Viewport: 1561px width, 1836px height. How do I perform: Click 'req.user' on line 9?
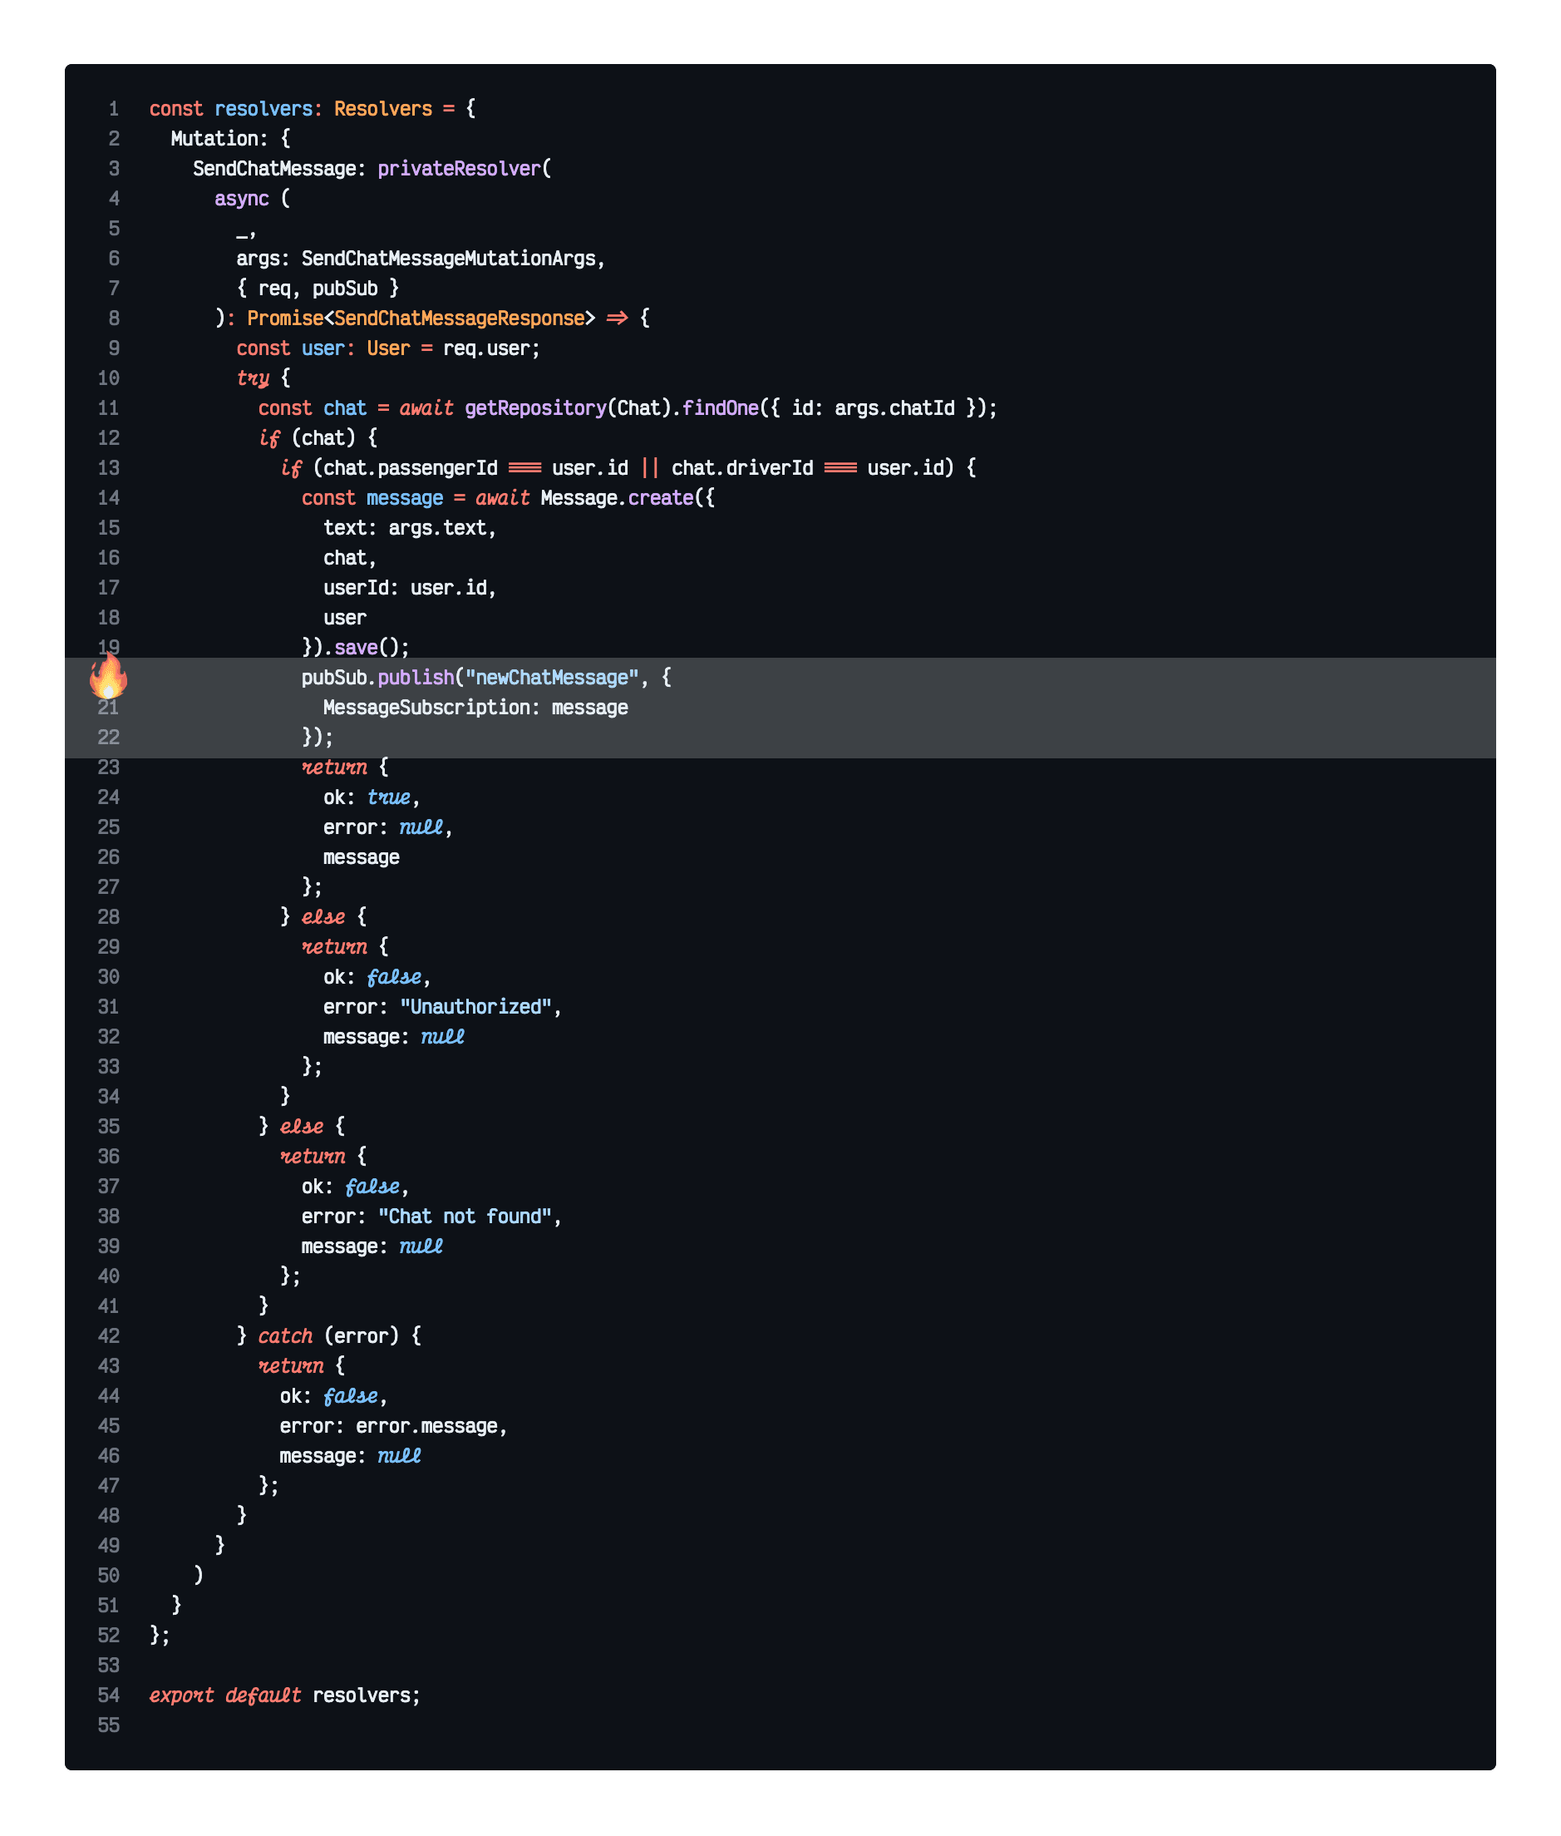click(x=485, y=348)
